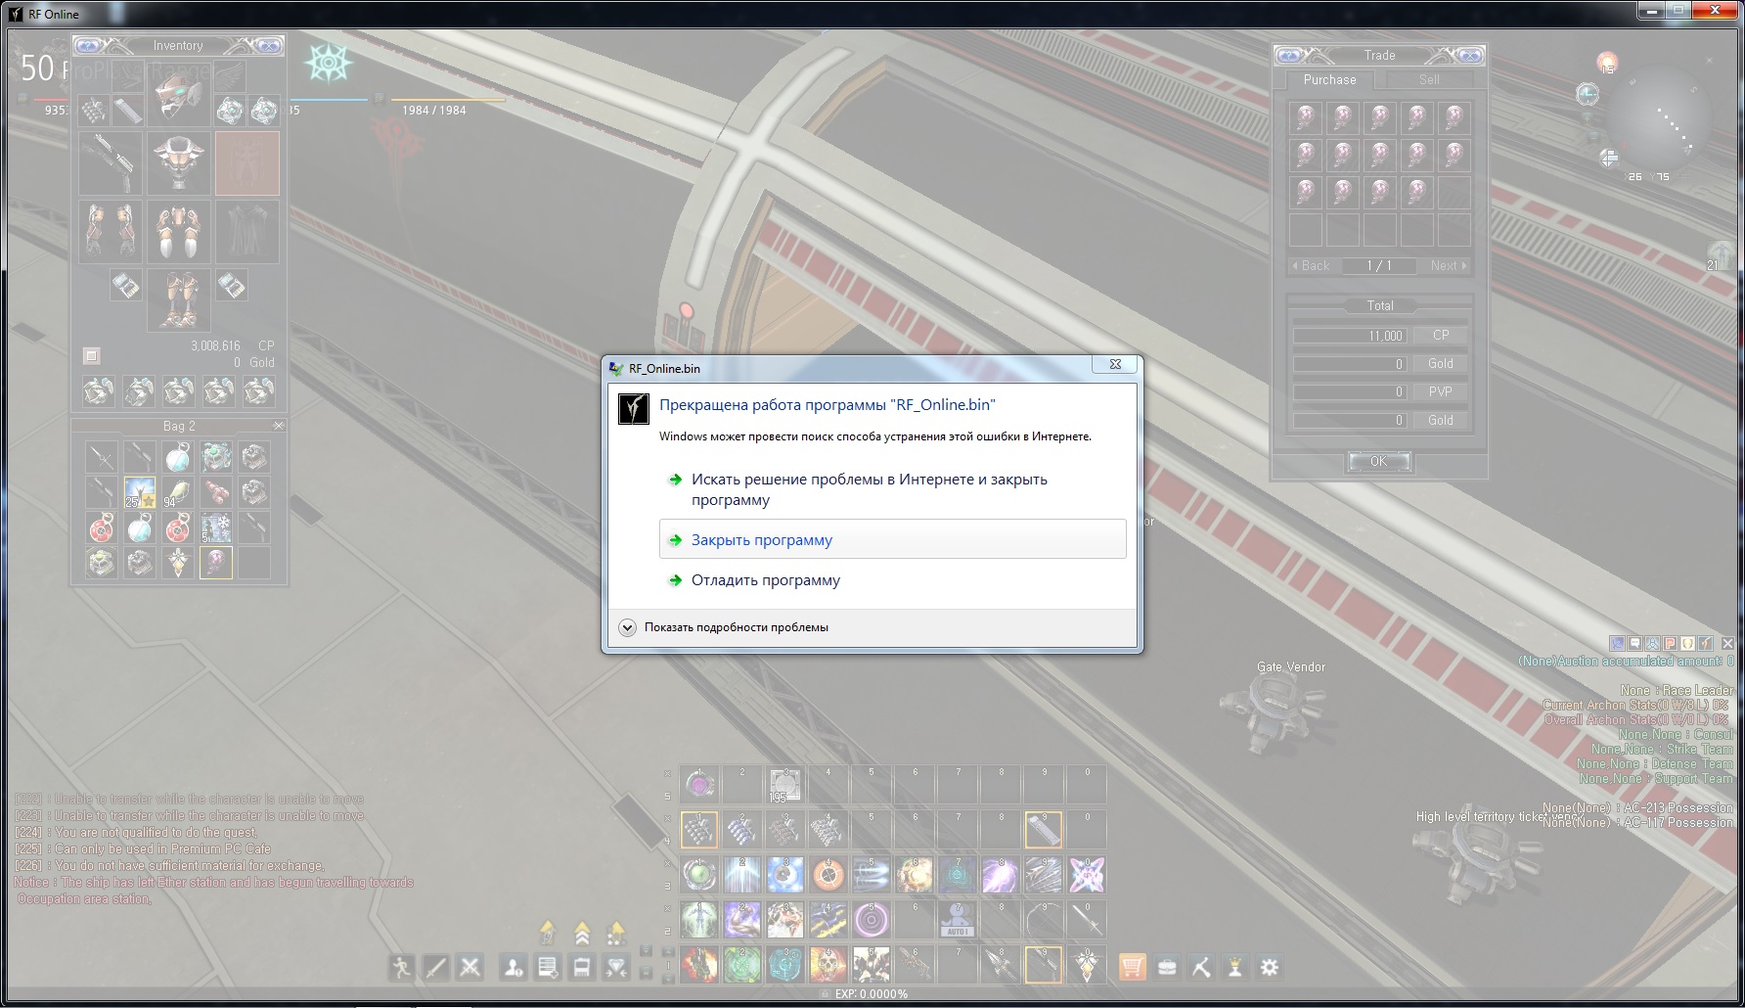Click the first level-up arrow icon
Image resolution: width=1745 pixels, height=1008 pixels.
coord(548,931)
